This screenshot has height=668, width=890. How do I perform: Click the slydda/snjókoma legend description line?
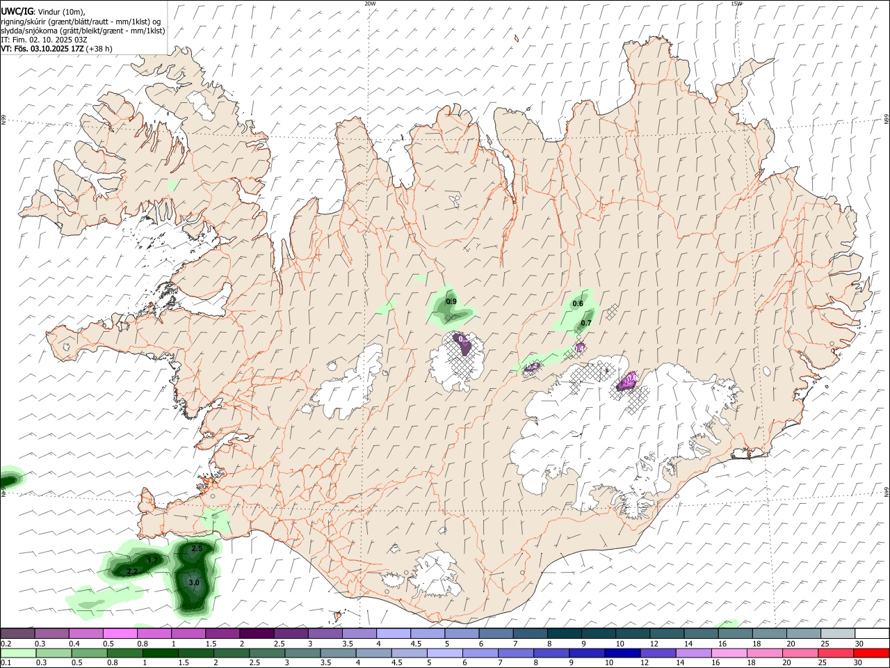pyautogui.click(x=83, y=31)
